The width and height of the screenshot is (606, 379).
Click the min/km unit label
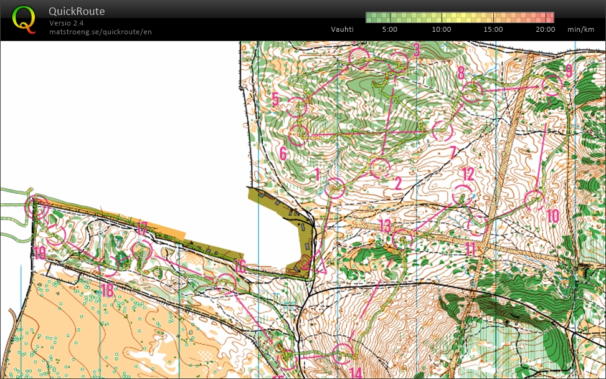pyautogui.click(x=581, y=29)
